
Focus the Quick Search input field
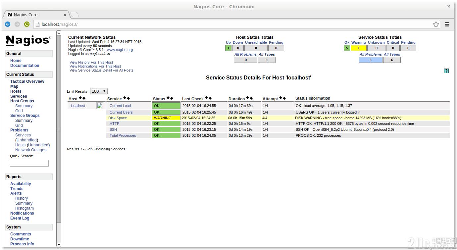click(29, 163)
